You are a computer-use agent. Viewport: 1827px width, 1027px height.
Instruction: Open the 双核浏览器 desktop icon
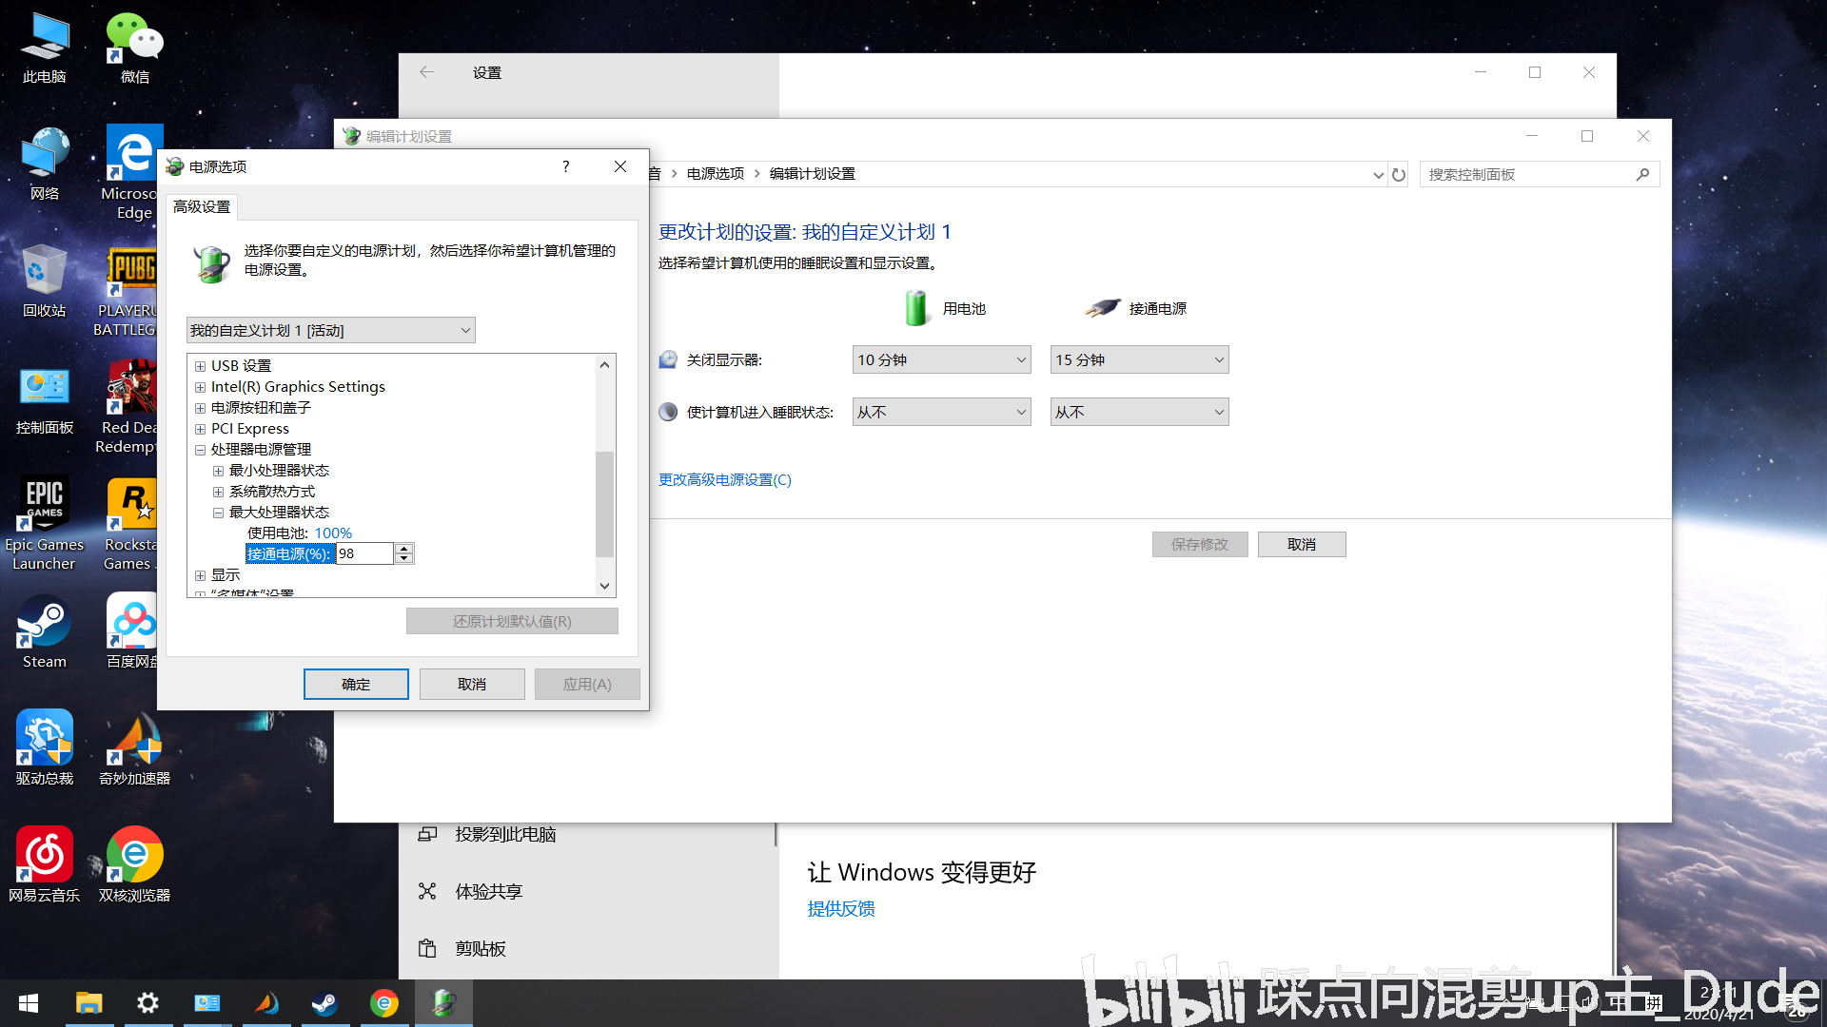tap(134, 865)
